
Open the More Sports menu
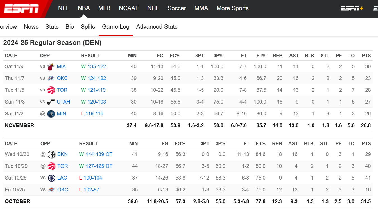coord(232,8)
